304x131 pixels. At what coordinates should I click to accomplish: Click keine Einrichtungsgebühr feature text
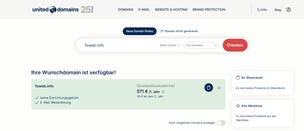59,98
